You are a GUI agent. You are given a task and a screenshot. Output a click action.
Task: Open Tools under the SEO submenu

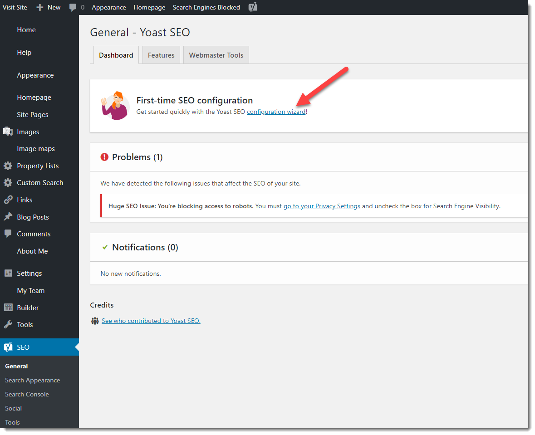point(12,422)
